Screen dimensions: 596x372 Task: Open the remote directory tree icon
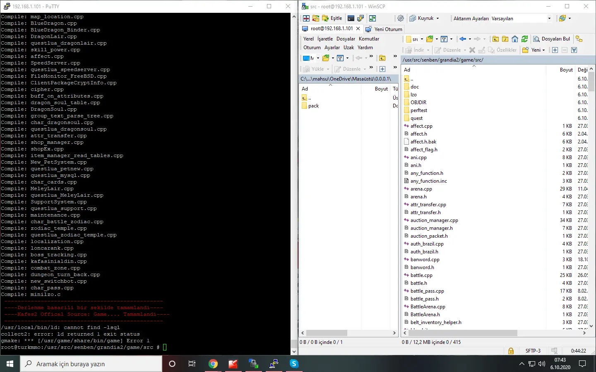coord(579,39)
